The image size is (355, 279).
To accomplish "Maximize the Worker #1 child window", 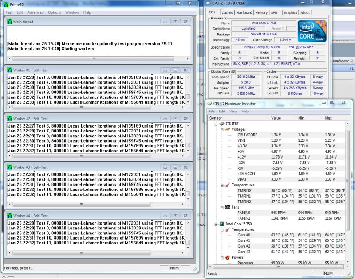I will coord(175,70).
